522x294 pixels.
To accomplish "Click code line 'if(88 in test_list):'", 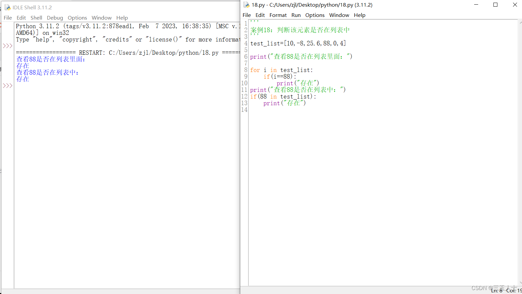I will pos(283,97).
